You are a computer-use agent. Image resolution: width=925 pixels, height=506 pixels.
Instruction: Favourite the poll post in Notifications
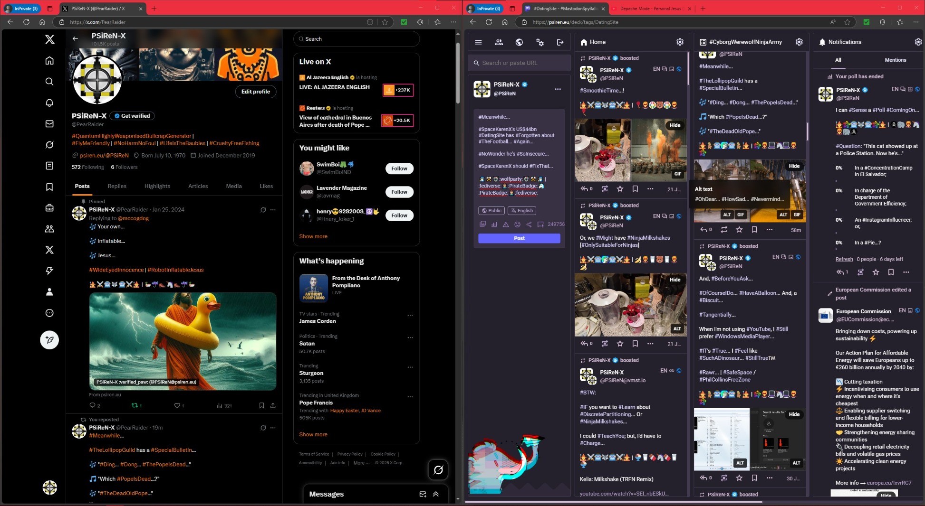click(876, 272)
